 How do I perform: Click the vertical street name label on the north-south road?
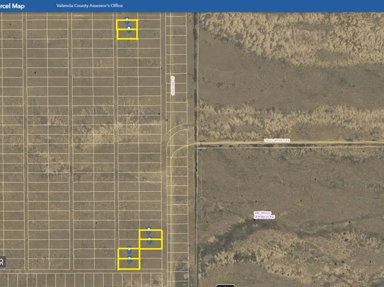173,86
